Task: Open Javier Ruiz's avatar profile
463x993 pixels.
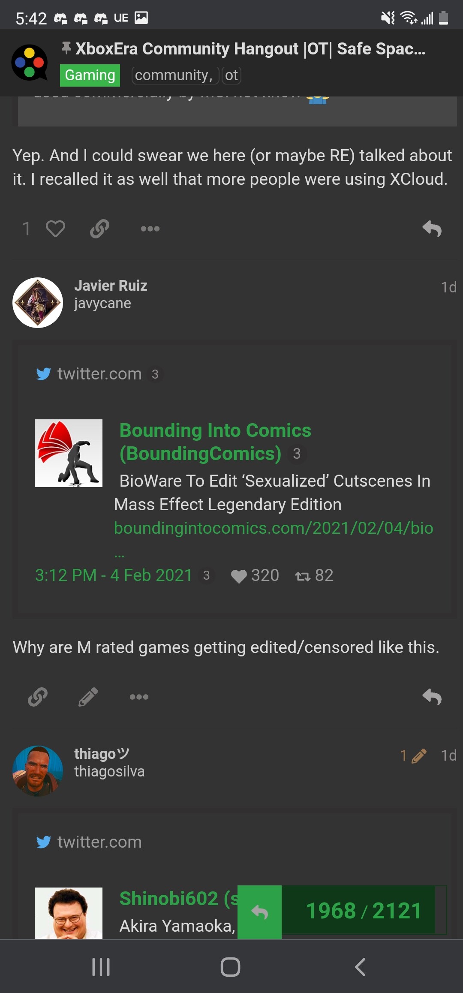Action: point(38,303)
